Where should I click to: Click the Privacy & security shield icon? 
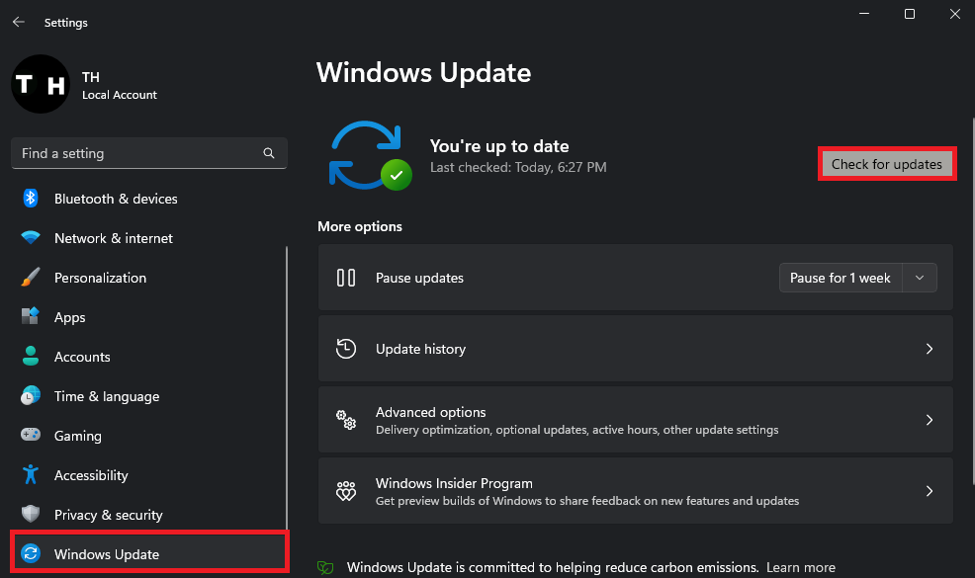30,514
